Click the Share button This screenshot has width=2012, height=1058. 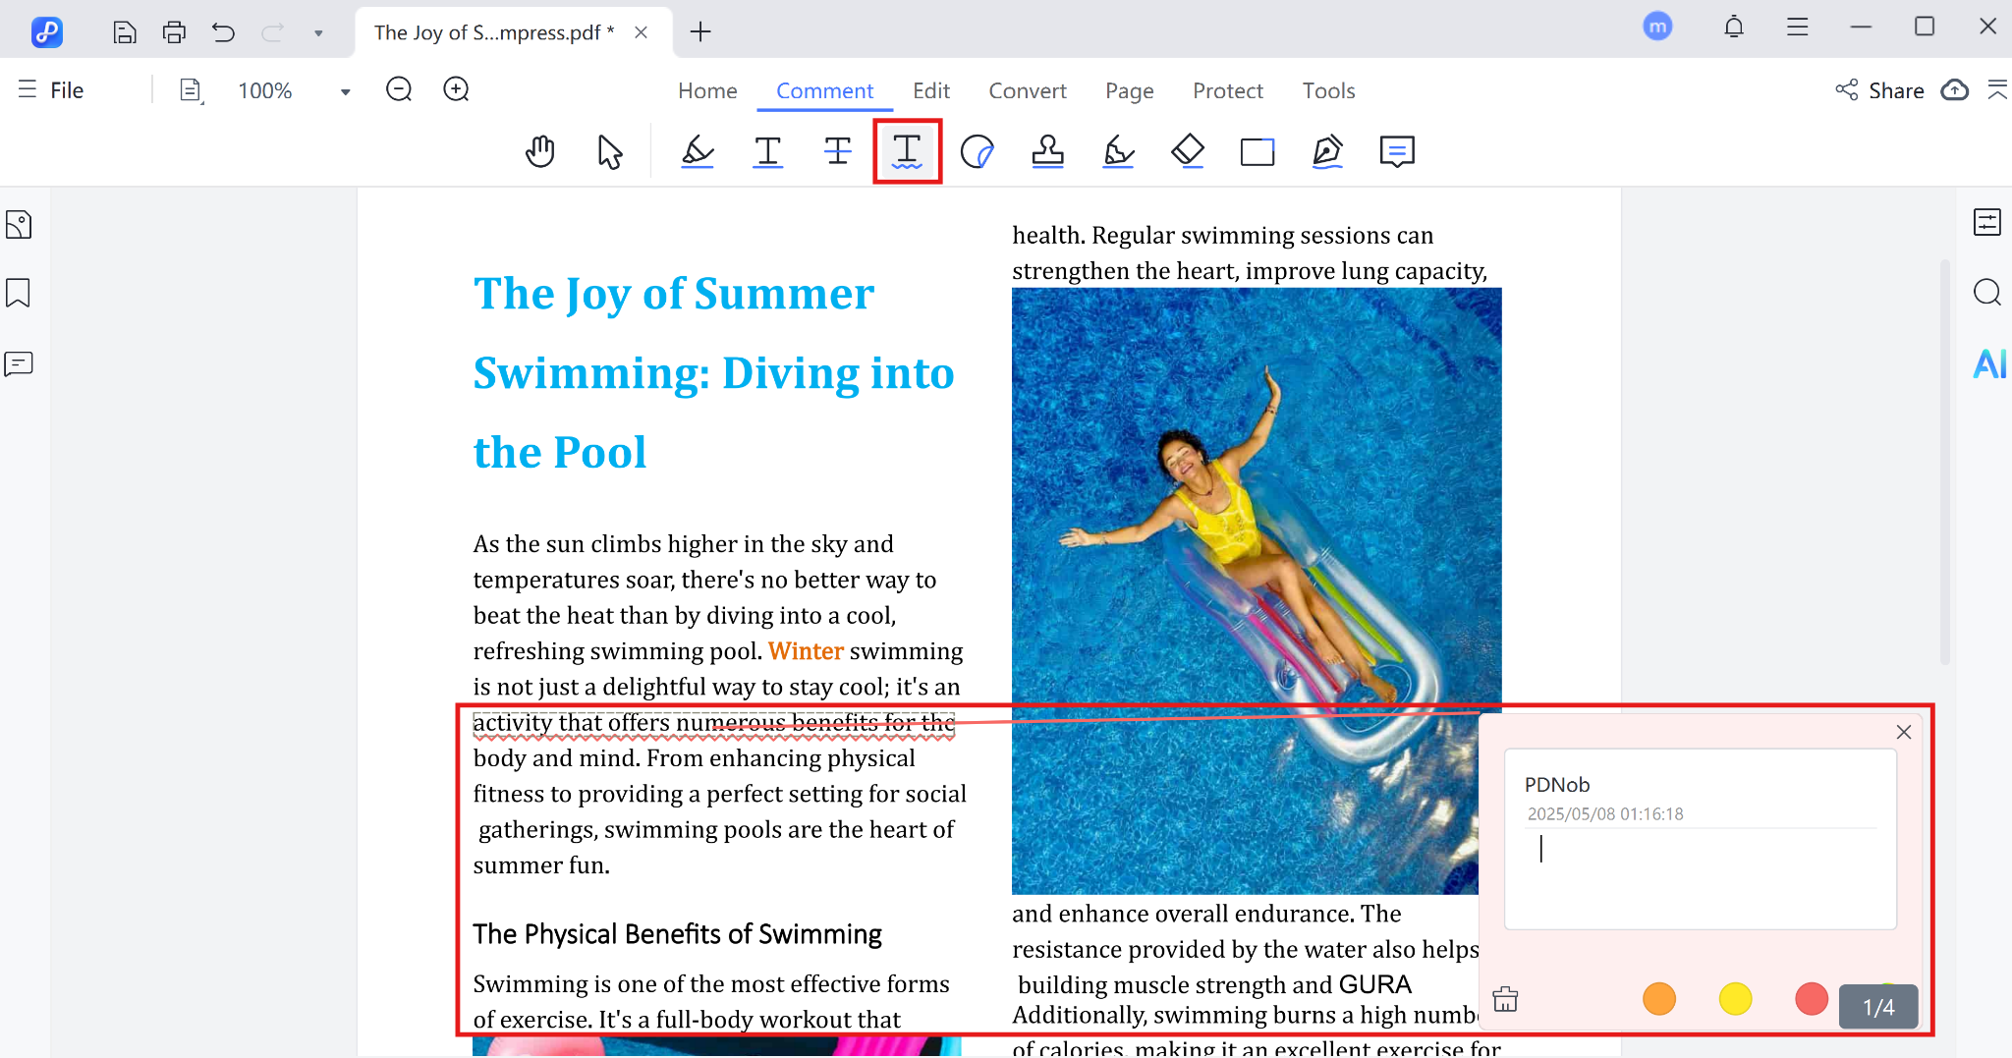click(x=1879, y=90)
